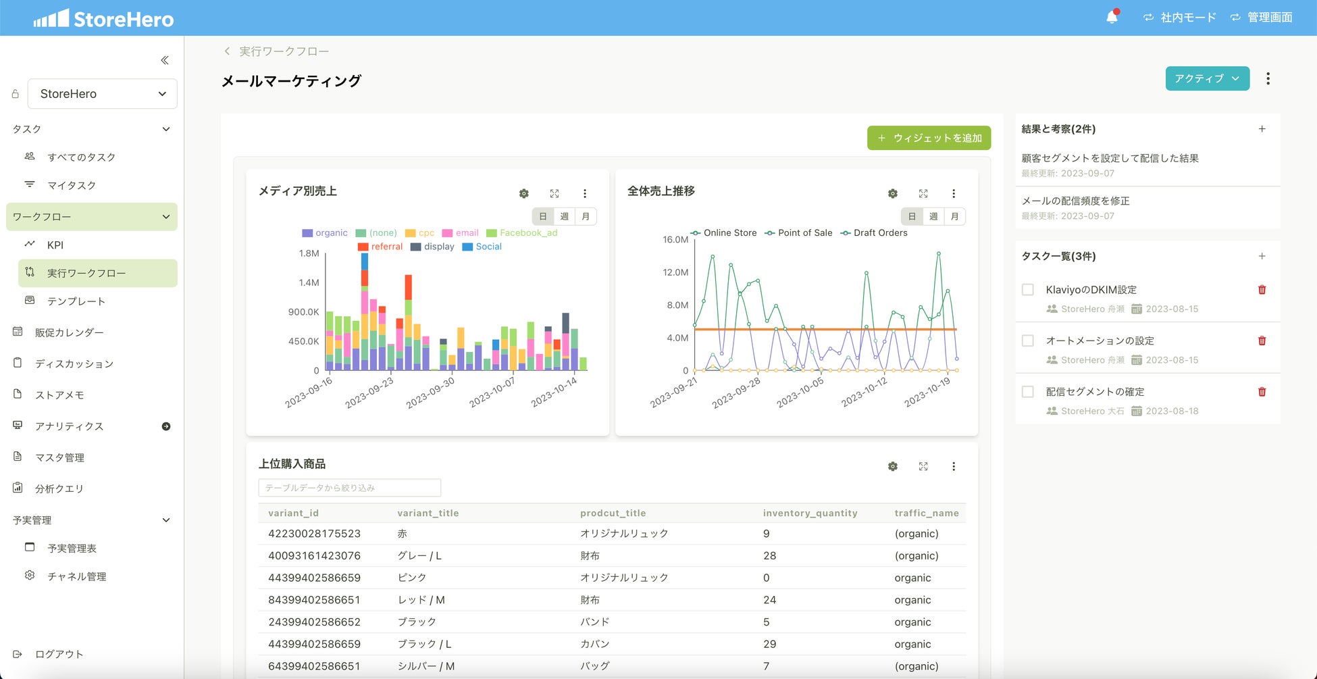Click the ウィジェットを追加 button
Screen dimensions: 1317x679
coord(929,139)
